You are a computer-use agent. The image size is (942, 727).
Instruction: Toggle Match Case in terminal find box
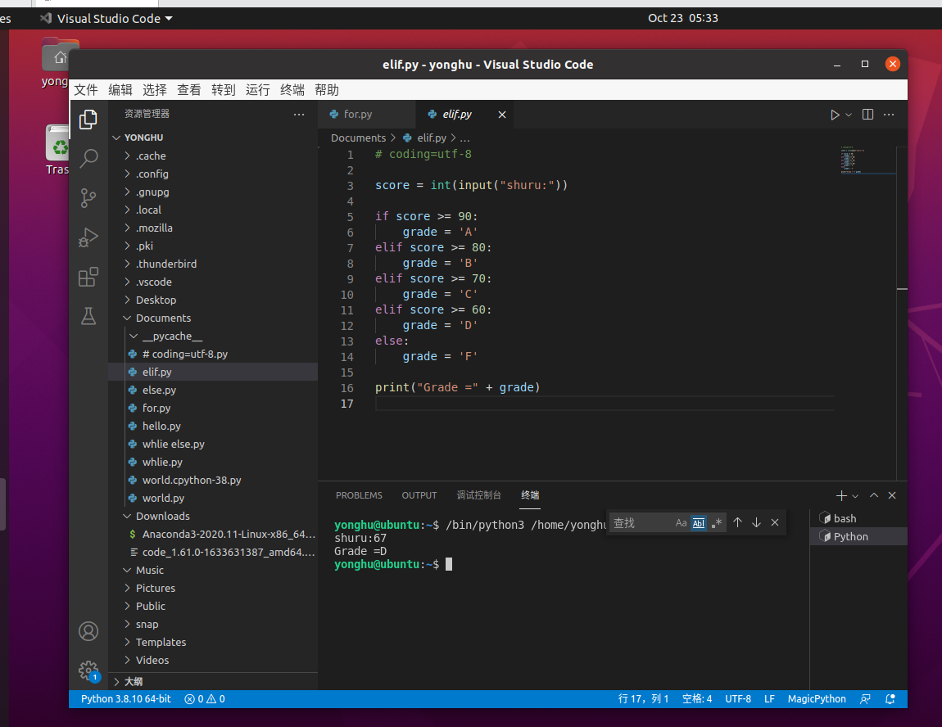tap(681, 522)
